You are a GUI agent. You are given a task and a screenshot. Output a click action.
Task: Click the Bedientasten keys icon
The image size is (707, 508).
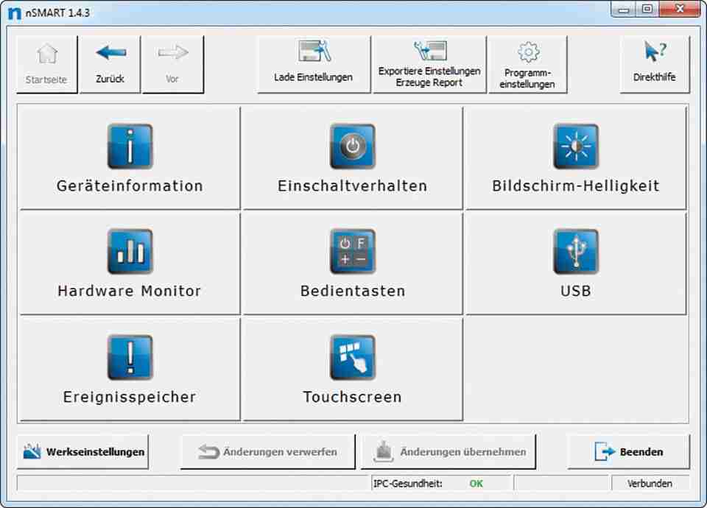tap(352, 252)
